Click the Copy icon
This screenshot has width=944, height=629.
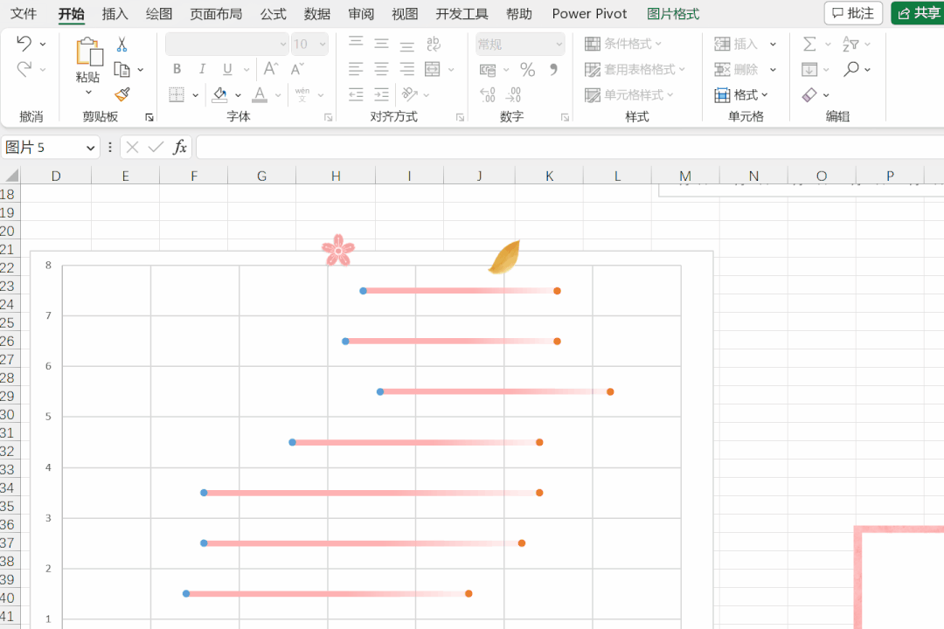pos(122,70)
